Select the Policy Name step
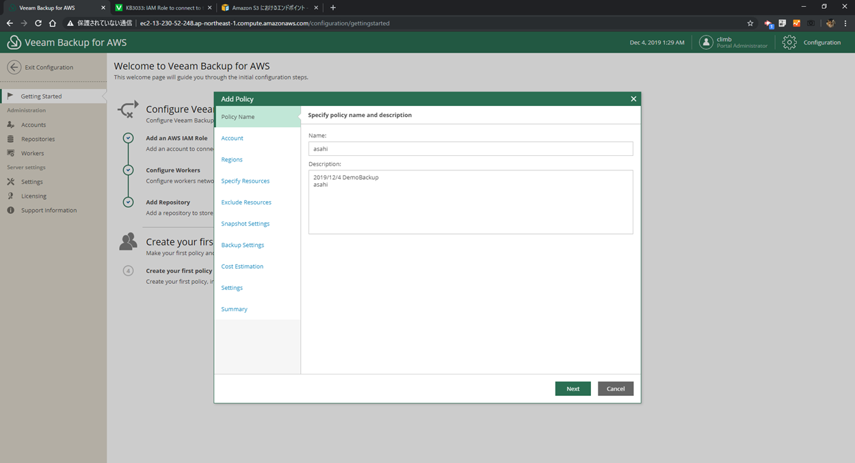This screenshot has height=463, width=855. (x=257, y=117)
